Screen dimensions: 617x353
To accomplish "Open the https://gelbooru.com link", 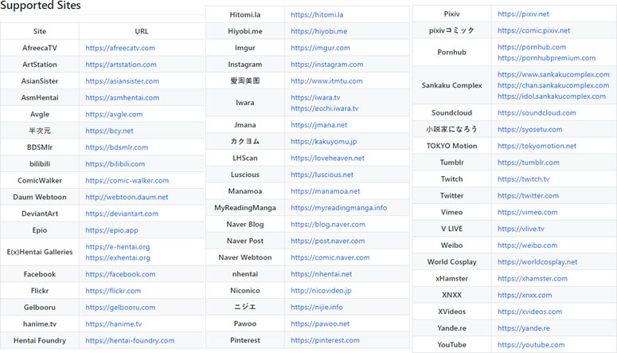I will tap(120, 307).
